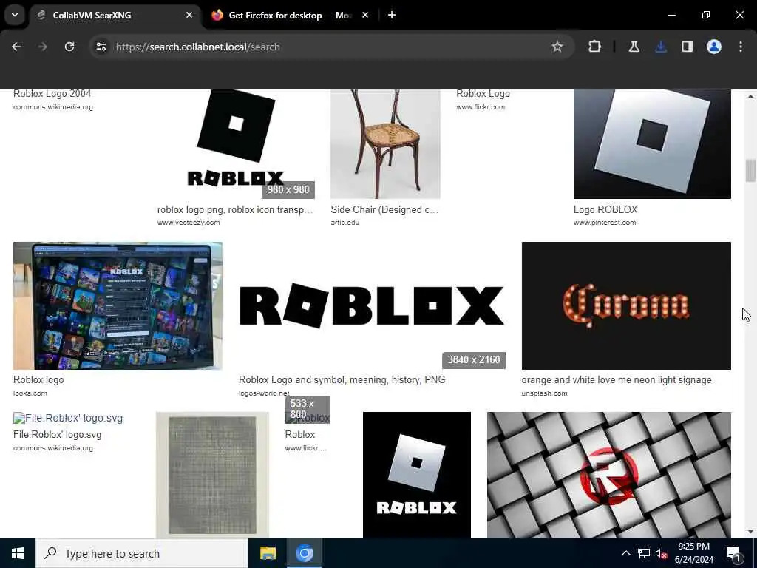Open the tab search dropdown arrow
Image resolution: width=757 pixels, height=568 pixels.
pyautogui.click(x=15, y=15)
